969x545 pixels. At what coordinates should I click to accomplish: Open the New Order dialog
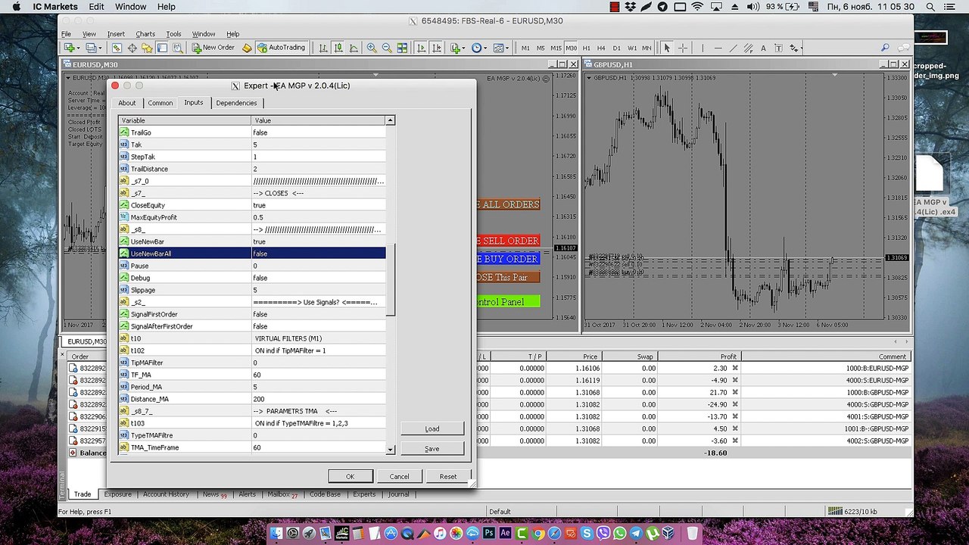(213, 48)
